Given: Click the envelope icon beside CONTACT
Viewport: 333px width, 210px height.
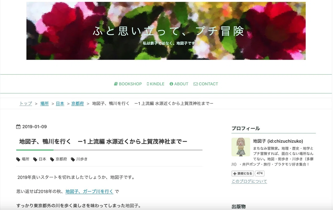Looking at the screenshot, I should pyautogui.click(x=196, y=84).
